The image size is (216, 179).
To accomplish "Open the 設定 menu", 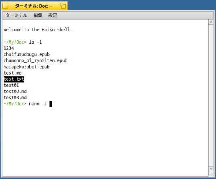I will tap(52, 15).
